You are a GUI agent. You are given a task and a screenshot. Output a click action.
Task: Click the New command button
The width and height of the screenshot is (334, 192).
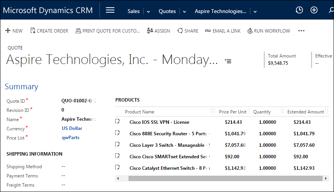coord(14,31)
